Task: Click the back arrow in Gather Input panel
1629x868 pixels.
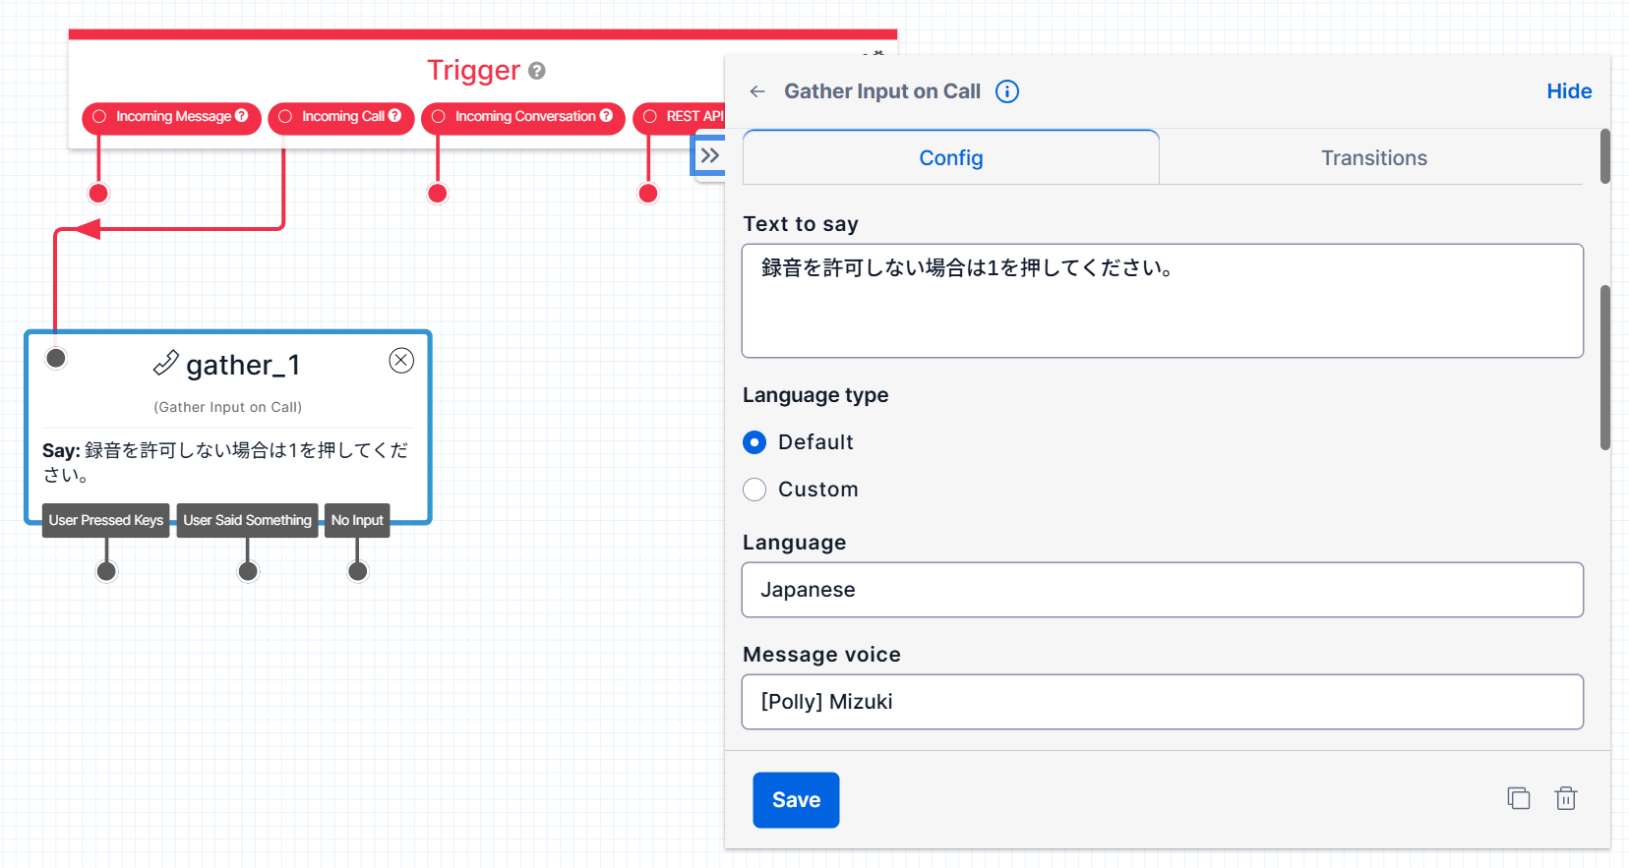Action: click(756, 91)
